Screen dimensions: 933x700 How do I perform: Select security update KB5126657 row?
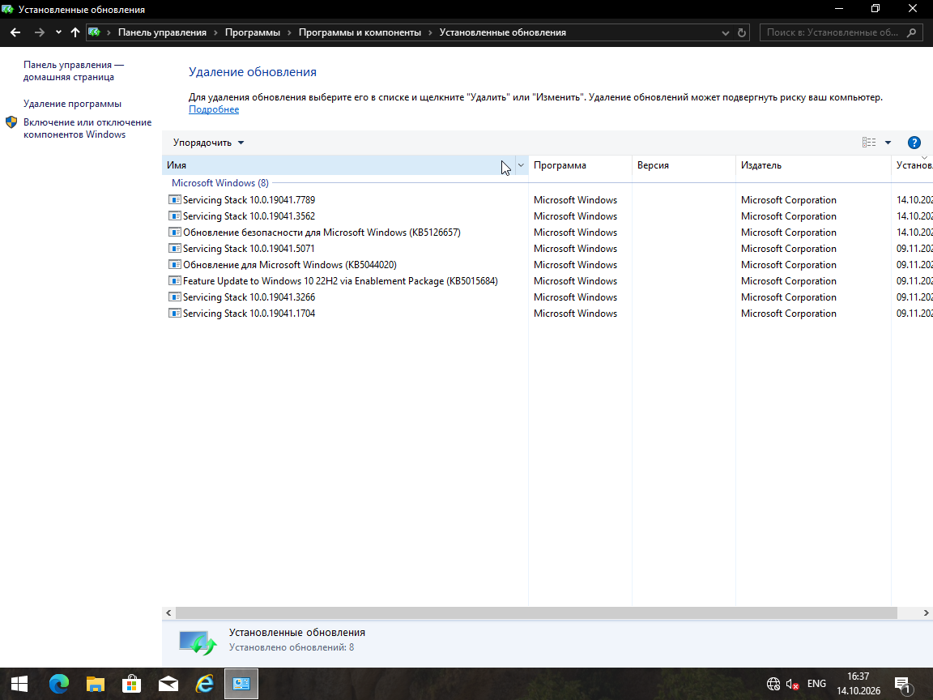(547, 233)
